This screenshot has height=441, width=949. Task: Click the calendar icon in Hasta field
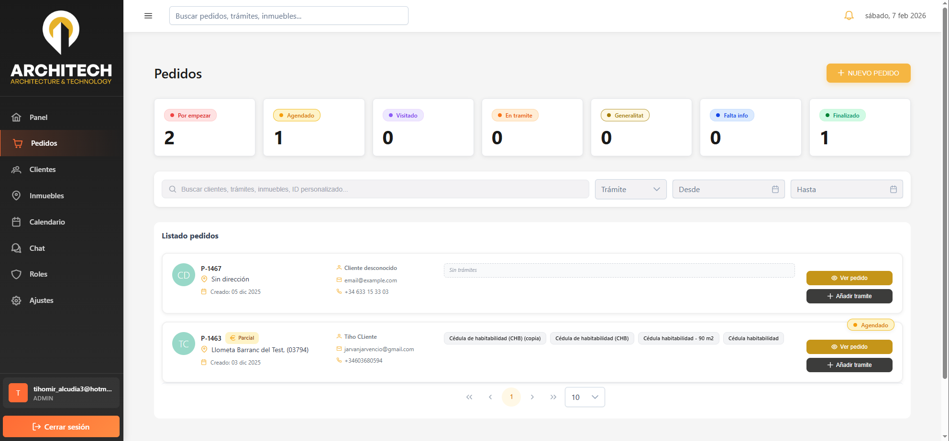[x=893, y=189]
